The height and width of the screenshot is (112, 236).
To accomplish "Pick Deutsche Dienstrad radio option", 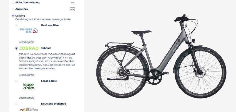I will pos(17,104).
